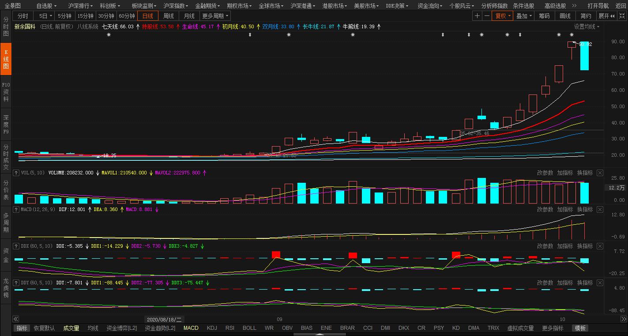Viewport: 628px width, 336px height.
Task: Click the DDX indicator help question icon
Action: coord(16,246)
